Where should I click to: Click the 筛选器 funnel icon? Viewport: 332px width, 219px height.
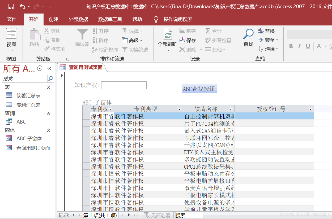pos(83,34)
